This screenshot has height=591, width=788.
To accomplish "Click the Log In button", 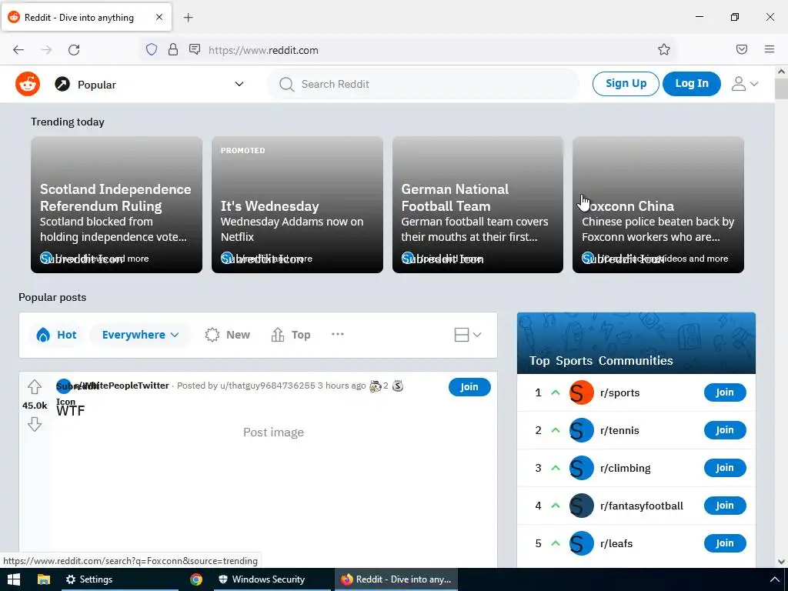I will (x=692, y=83).
